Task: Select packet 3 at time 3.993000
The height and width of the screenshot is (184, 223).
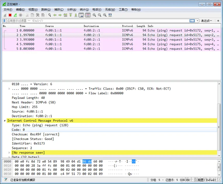Action: pos(111,39)
